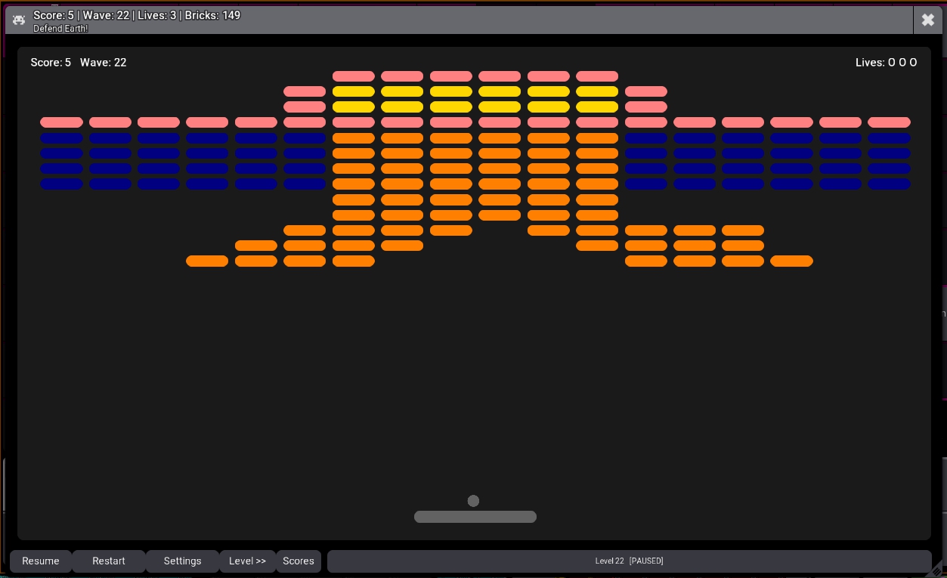This screenshot has width=947, height=578.
Task: Click the resize grip in the window corner
Action: point(936,571)
